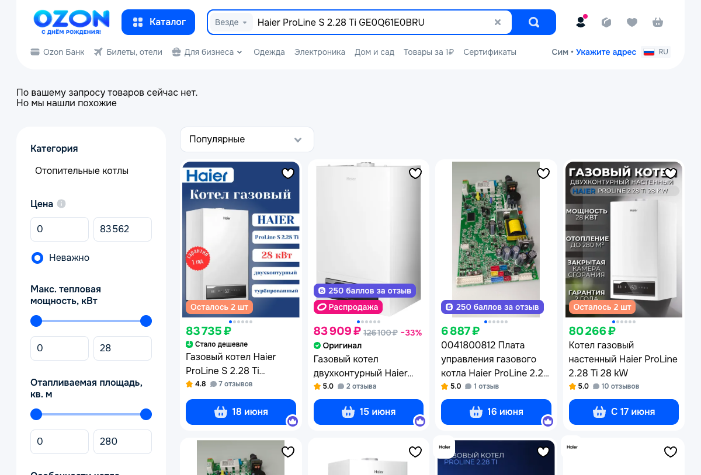701x475 pixels.
Task: Click premium crown icon on 15 июня card
Action: coord(419,421)
